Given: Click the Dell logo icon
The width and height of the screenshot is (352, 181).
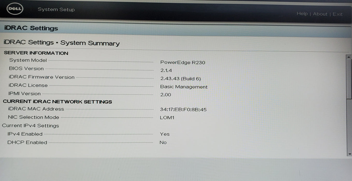Looking at the screenshot, I should coord(15,9).
